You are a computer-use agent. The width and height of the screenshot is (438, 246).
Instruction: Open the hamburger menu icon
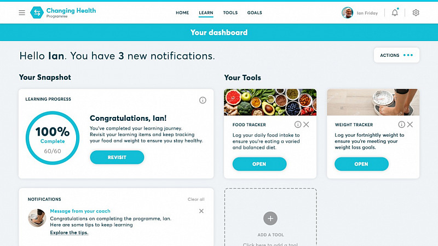pyautogui.click(x=22, y=13)
